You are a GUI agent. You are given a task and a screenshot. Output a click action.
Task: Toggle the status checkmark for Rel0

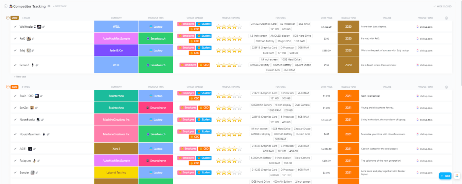pyautogui.click(x=15, y=39)
